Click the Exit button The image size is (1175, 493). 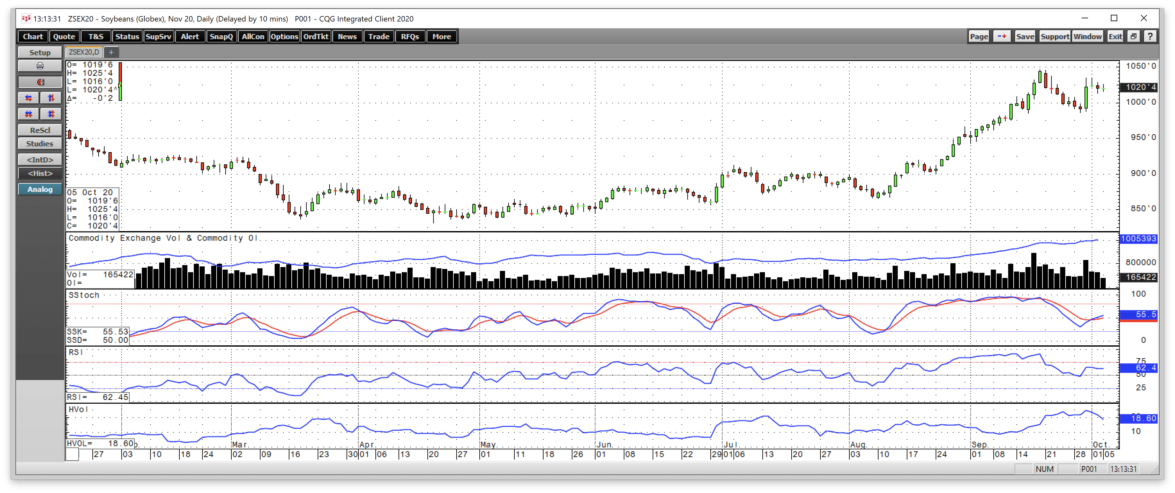point(1115,37)
